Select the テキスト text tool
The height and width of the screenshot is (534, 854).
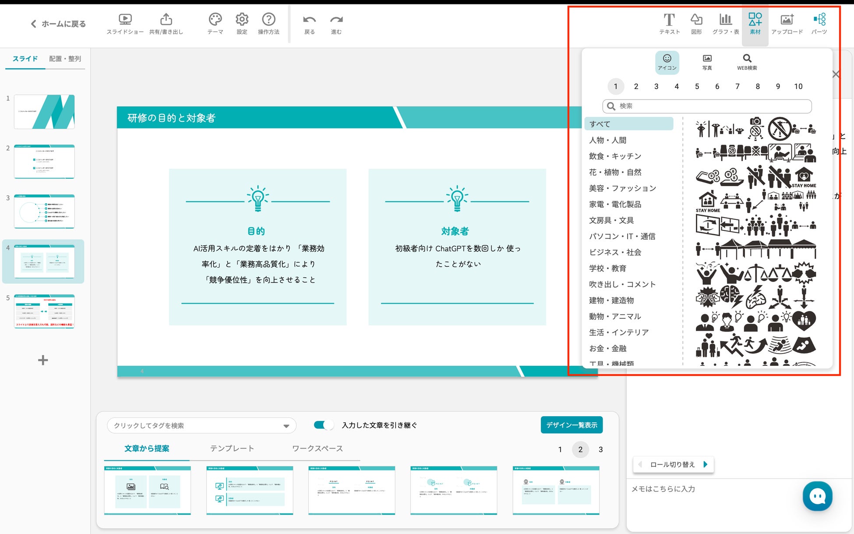(x=669, y=20)
